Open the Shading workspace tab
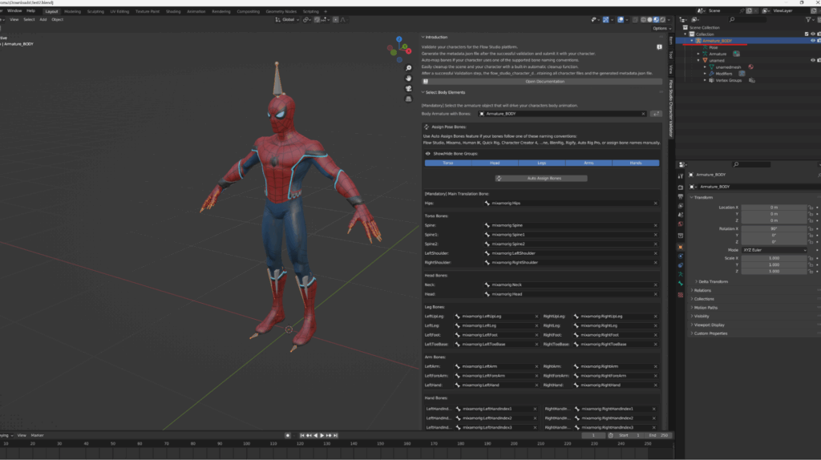 click(x=173, y=11)
